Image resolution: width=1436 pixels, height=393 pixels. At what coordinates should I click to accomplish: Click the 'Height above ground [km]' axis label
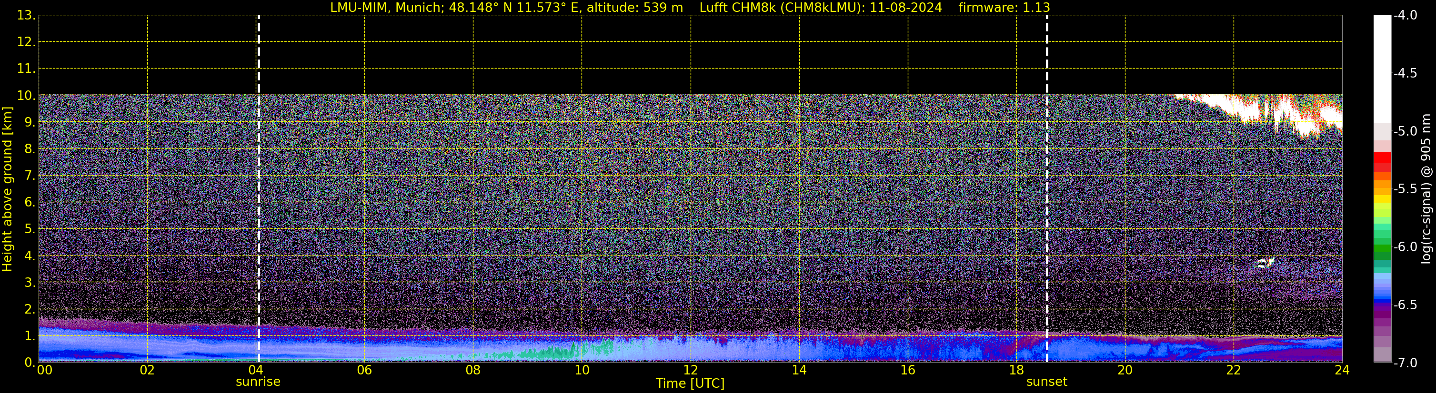7,189
